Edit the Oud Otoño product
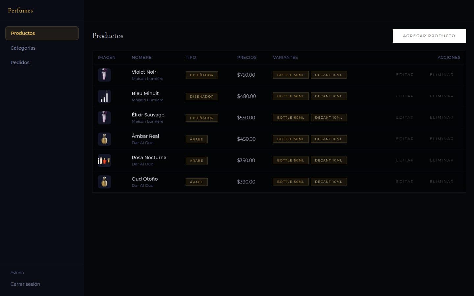 pyautogui.click(x=405, y=182)
